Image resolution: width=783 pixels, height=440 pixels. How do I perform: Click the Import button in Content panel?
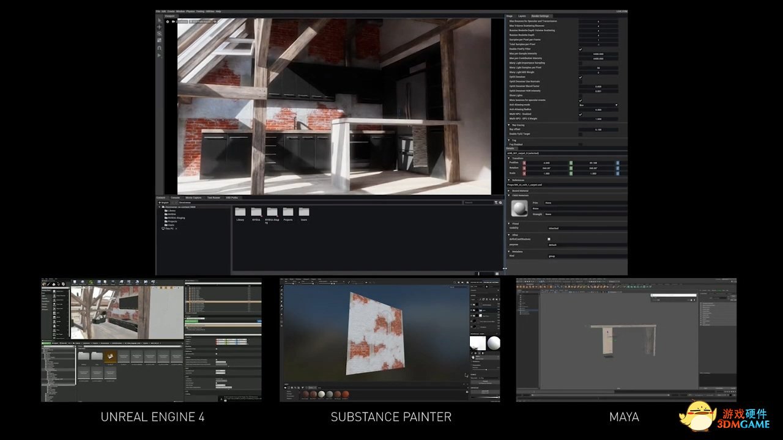click(x=164, y=202)
